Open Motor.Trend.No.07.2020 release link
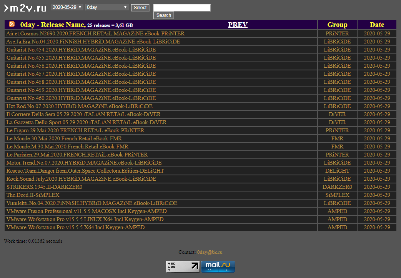Viewport: 401px width, 278px height. click(x=84, y=163)
